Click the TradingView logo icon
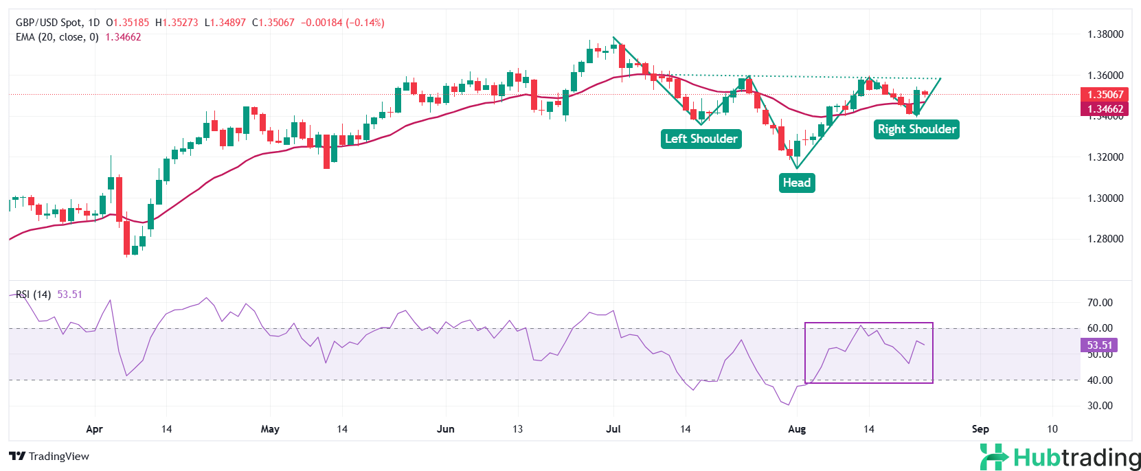The height and width of the screenshot is (471, 1141). pos(17,457)
